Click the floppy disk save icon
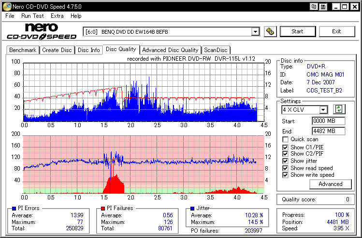 point(323,6)
